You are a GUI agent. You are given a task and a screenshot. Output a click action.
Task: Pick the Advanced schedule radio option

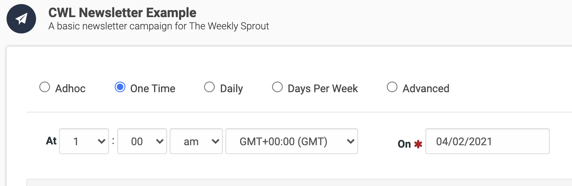(392, 87)
